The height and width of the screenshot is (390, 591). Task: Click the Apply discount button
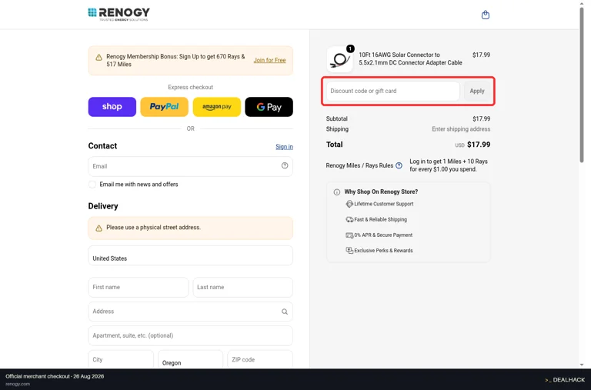point(477,91)
